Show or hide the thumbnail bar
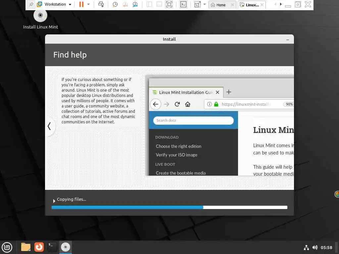Viewport: 339px width, 254px height. coord(159,4)
